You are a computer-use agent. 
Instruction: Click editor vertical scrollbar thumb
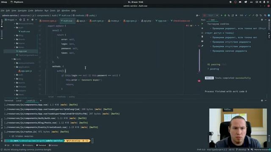pyautogui.click(x=199, y=60)
